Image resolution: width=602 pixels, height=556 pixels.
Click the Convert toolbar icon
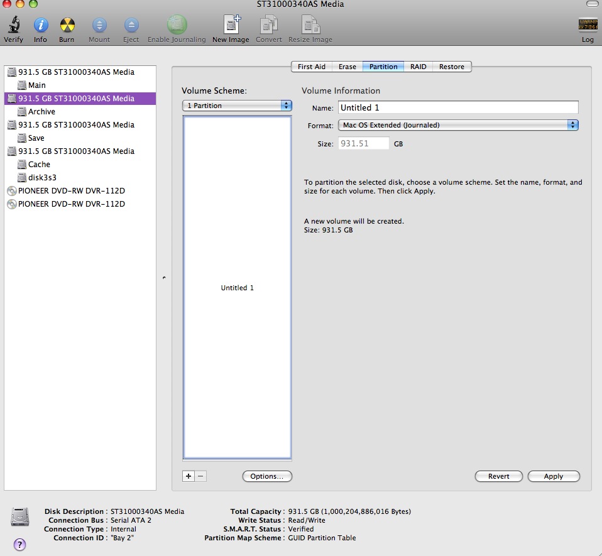point(268,26)
